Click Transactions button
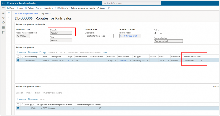The height and width of the screenshot is (116, 220). (73, 52)
